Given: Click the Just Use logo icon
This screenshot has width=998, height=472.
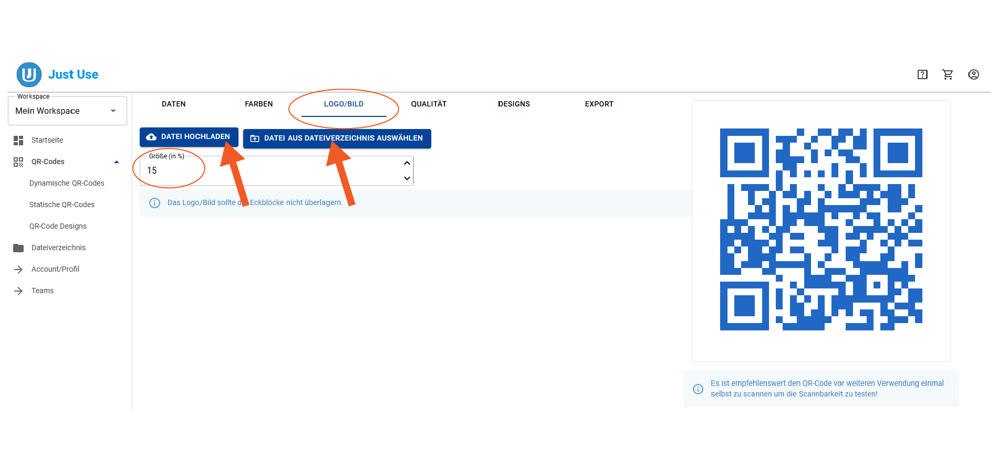Looking at the screenshot, I should pos(29,74).
